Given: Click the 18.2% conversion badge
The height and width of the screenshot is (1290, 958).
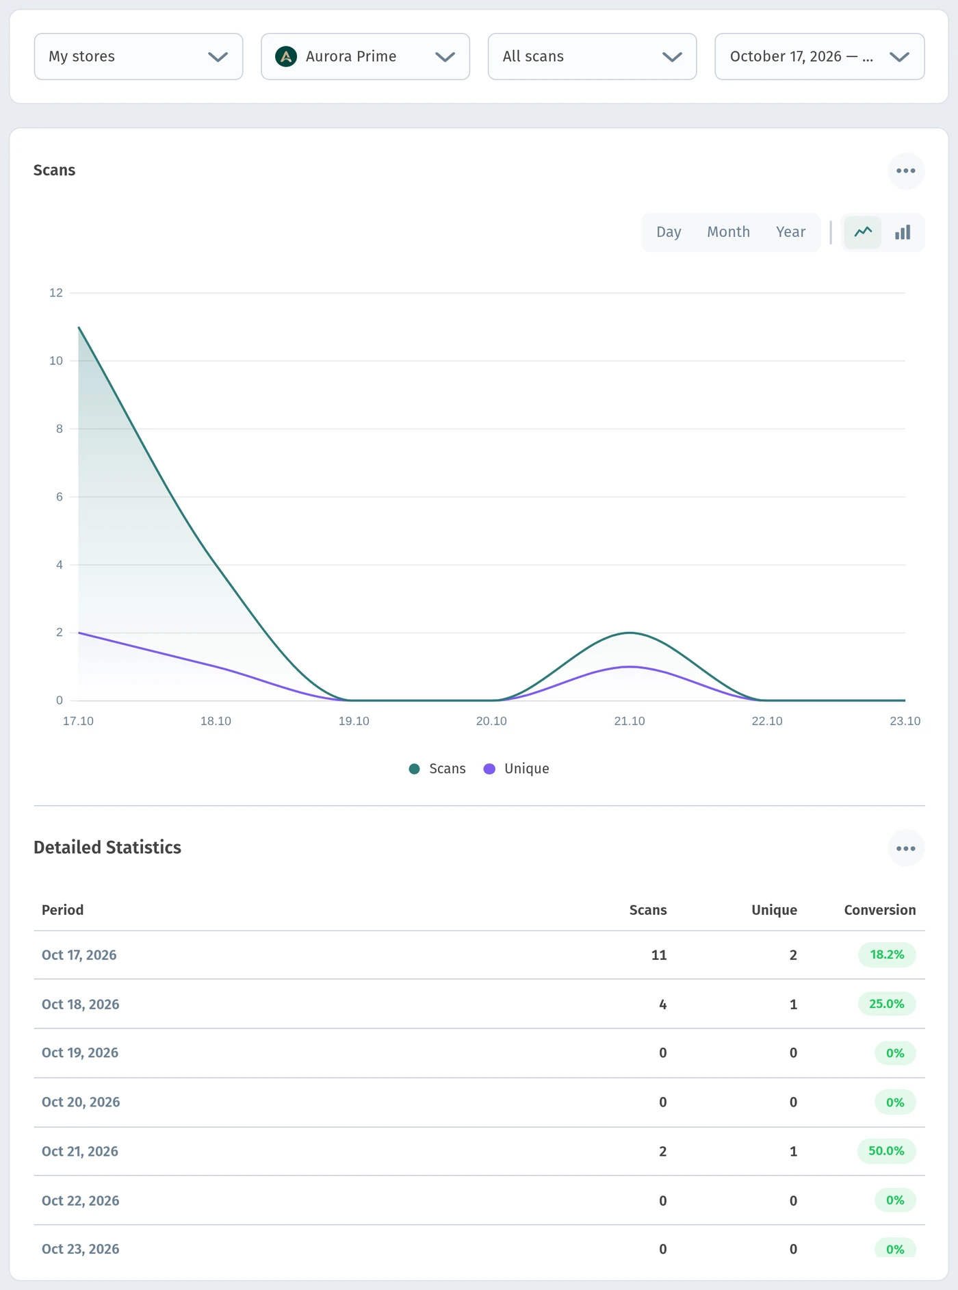Looking at the screenshot, I should coord(887,954).
